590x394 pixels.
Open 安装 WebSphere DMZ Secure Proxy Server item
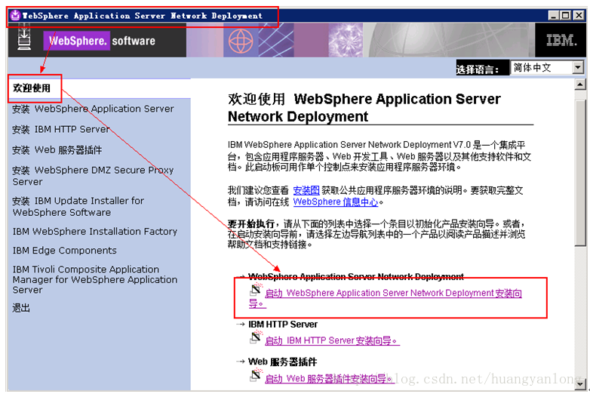(93, 176)
